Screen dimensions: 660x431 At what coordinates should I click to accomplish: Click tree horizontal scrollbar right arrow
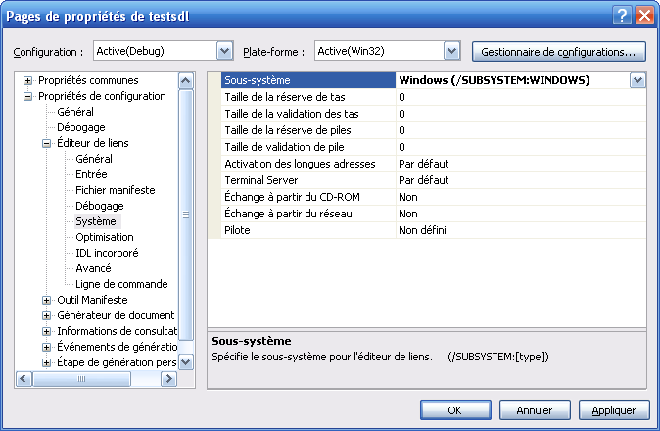168,379
